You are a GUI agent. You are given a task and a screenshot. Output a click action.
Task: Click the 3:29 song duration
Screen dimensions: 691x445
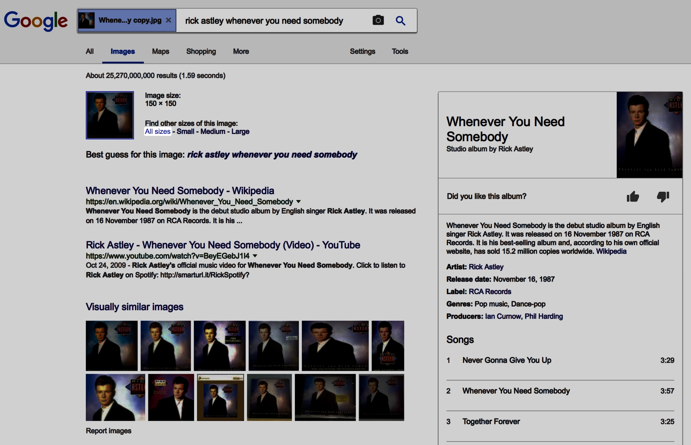(x=667, y=360)
